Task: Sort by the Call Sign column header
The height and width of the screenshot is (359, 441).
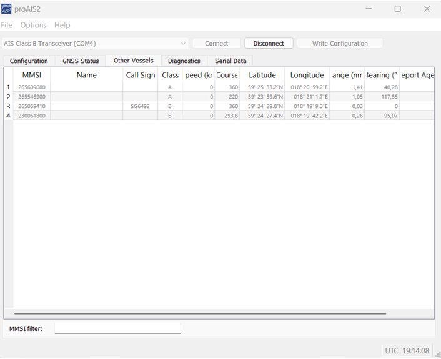Action: [141, 75]
